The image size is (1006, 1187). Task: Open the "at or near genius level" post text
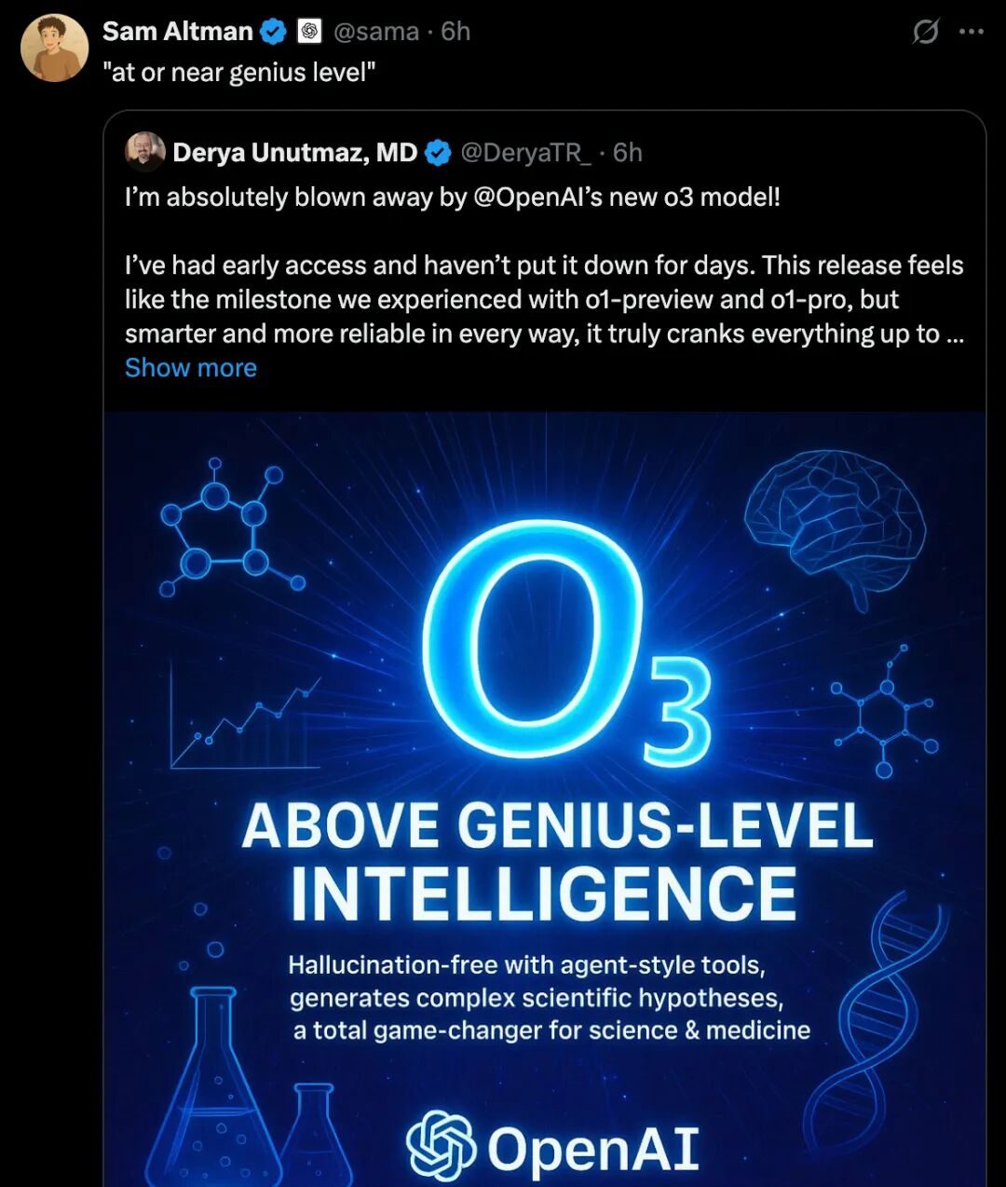[x=238, y=73]
